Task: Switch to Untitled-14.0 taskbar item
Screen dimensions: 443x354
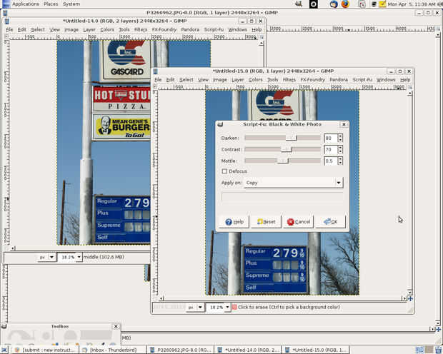Action: click(x=248, y=350)
